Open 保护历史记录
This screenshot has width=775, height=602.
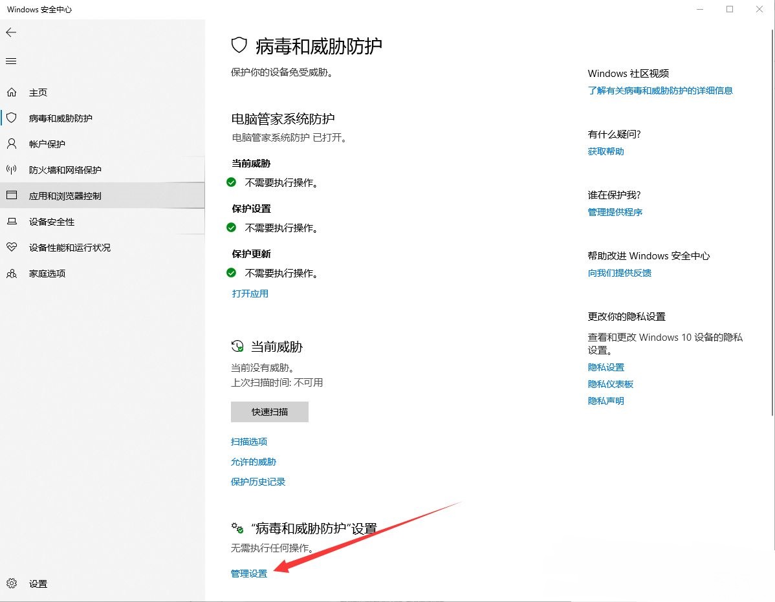point(257,482)
